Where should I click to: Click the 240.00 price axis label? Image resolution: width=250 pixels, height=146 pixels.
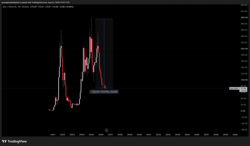(x=244, y=36)
